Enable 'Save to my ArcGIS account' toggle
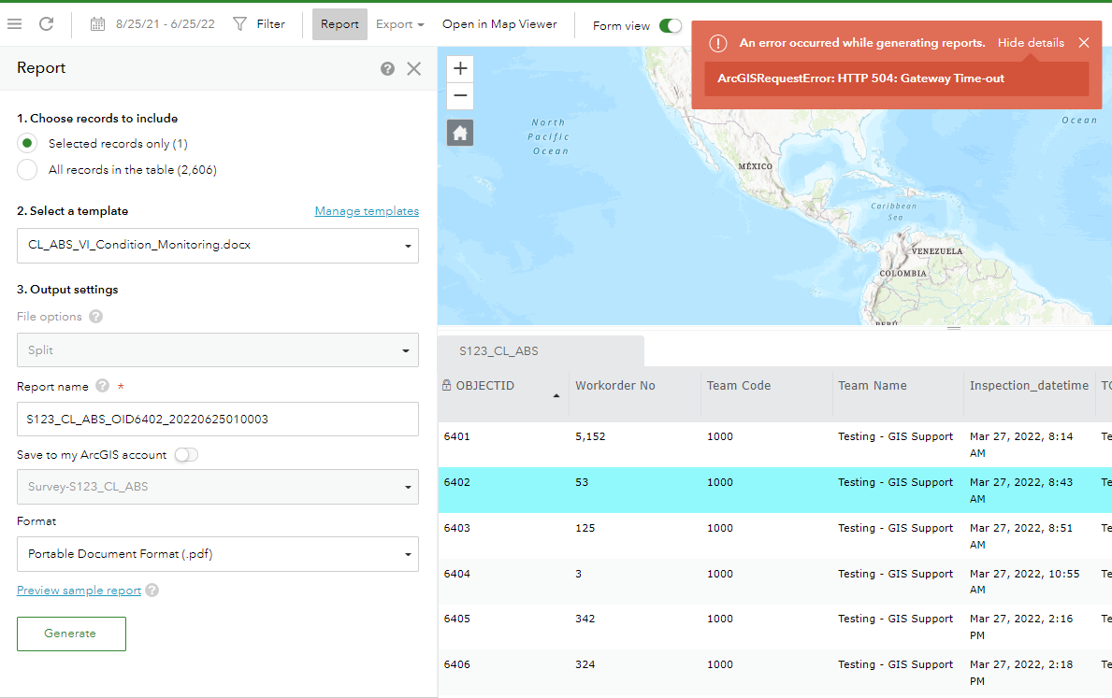 (x=186, y=455)
